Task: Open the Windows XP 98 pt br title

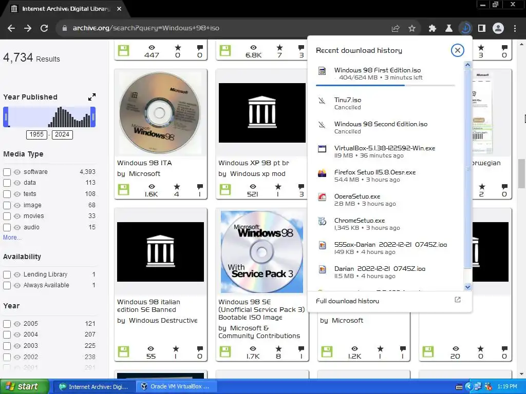Action: pos(254,163)
